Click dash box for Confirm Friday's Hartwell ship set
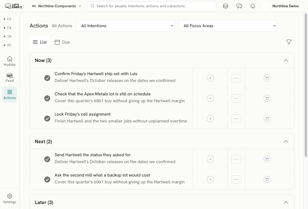Image resolution: width=308 pixels, height=209 pixels. [x=236, y=78]
